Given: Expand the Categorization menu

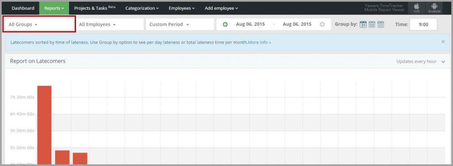Looking at the screenshot, I should coord(142,8).
